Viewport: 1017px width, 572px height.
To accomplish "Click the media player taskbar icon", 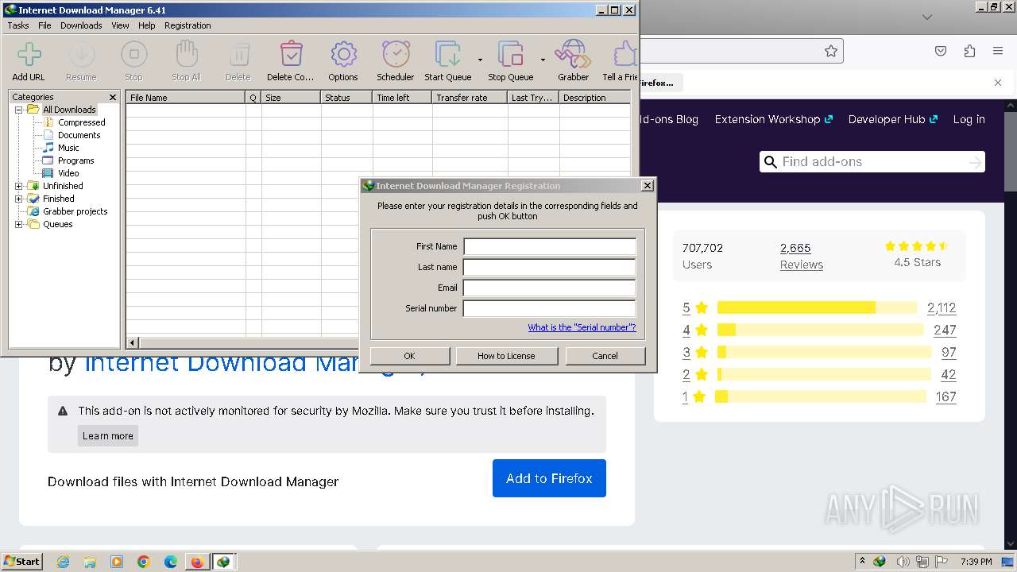I will pyautogui.click(x=117, y=562).
